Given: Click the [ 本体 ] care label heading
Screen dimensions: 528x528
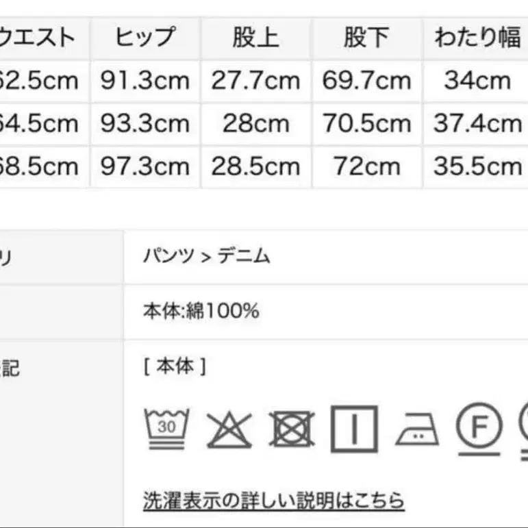Looking at the screenshot, I should pos(175,367).
